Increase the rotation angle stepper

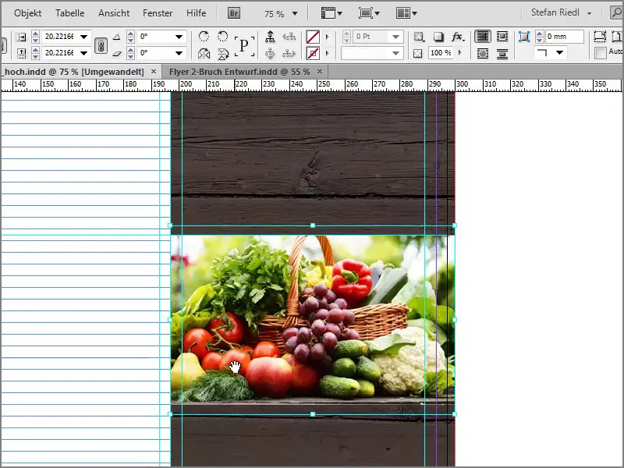(130, 34)
